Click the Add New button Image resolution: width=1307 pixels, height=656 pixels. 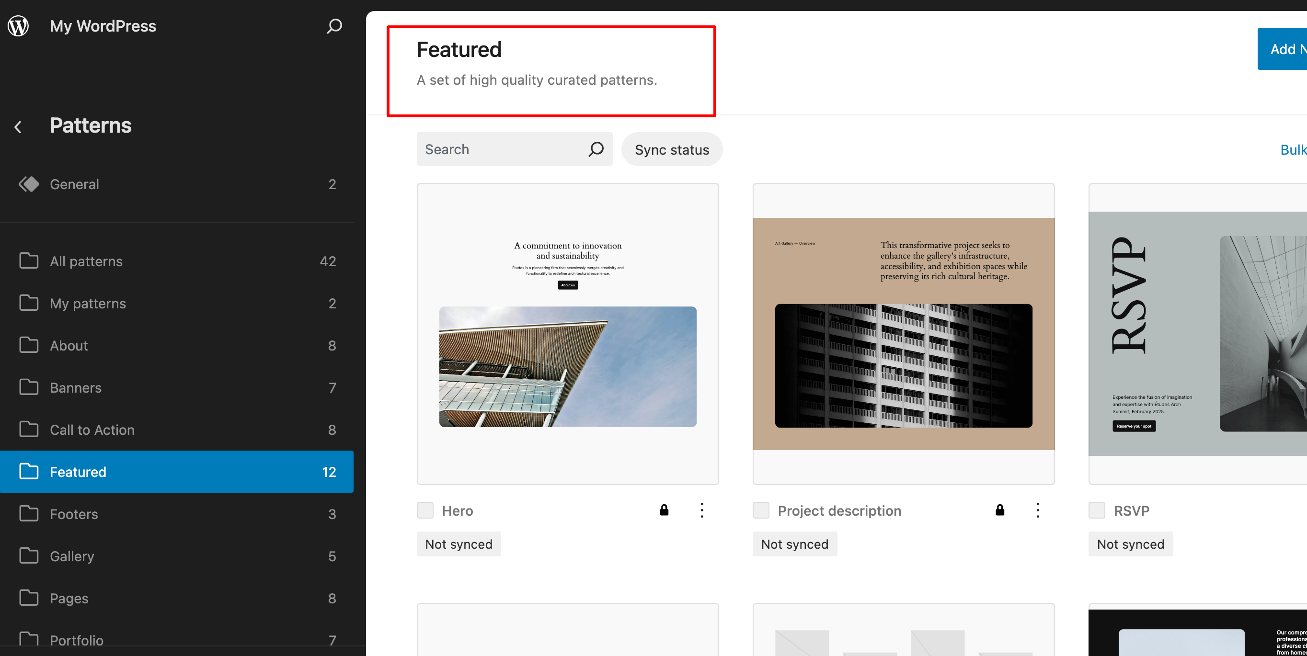pyautogui.click(x=1285, y=48)
